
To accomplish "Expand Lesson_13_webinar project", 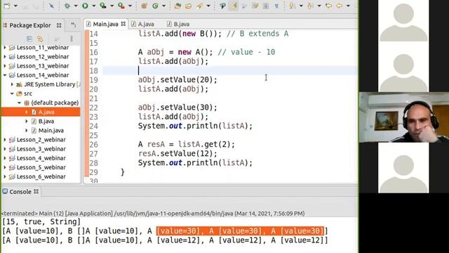I will pyautogui.click(x=5, y=65).
